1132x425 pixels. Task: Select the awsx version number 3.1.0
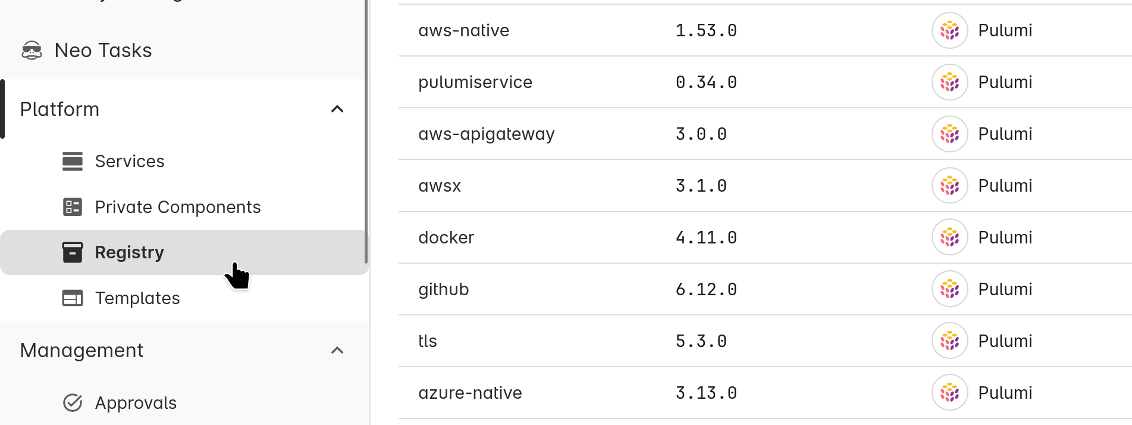click(x=701, y=185)
